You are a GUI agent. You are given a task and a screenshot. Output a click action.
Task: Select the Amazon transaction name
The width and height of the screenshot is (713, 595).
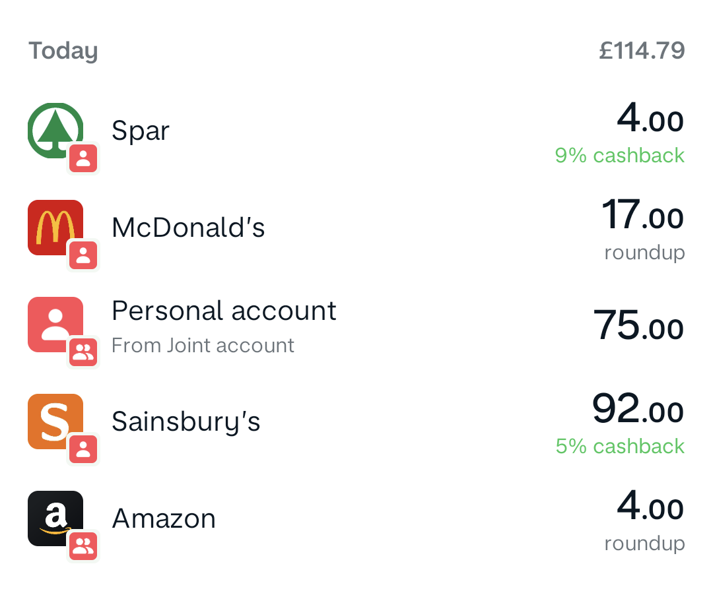point(164,518)
